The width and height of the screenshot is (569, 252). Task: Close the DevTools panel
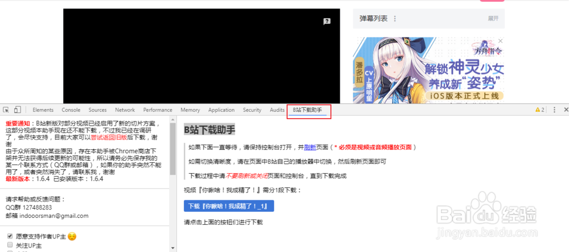[566, 110]
